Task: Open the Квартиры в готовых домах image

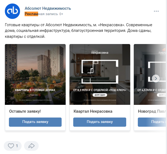Action: click(x=35, y=75)
